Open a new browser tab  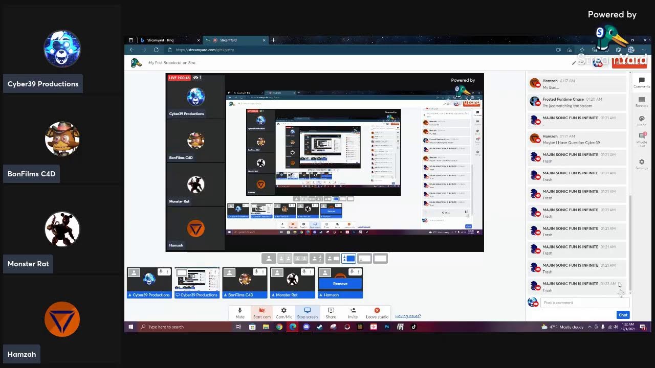[x=274, y=40]
